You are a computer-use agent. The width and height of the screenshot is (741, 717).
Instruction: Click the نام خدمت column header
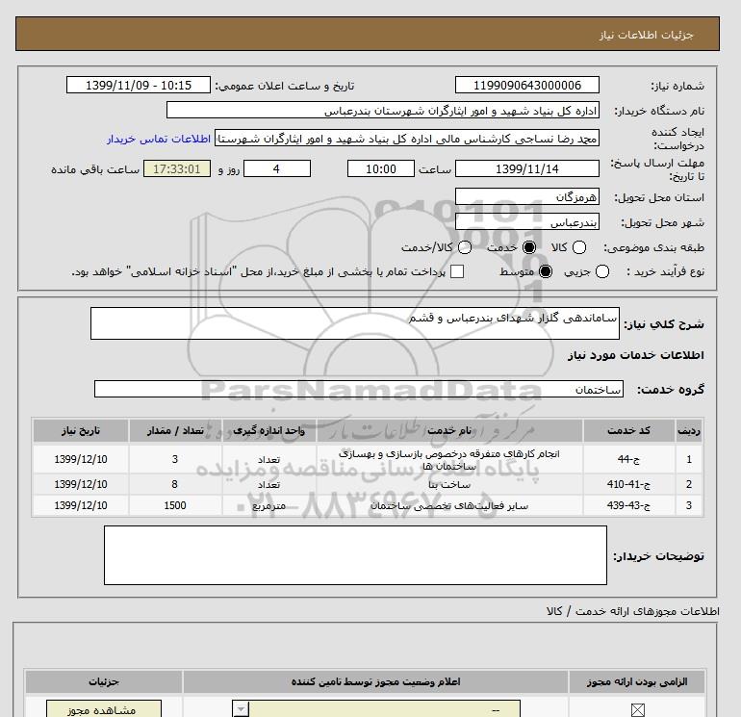tap(449, 430)
